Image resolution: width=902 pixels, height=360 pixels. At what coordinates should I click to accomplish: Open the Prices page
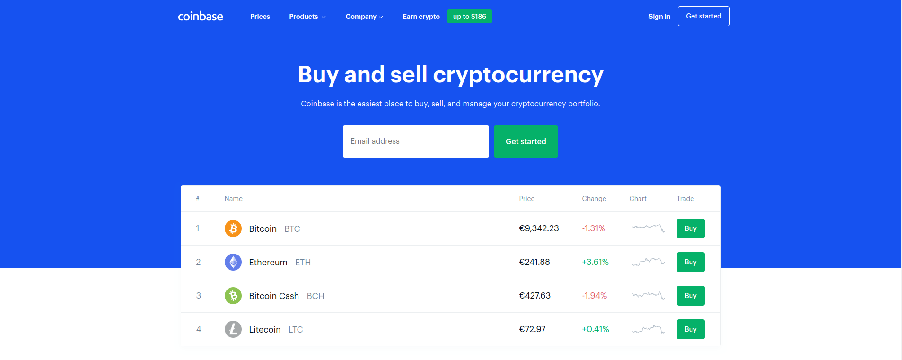click(260, 17)
